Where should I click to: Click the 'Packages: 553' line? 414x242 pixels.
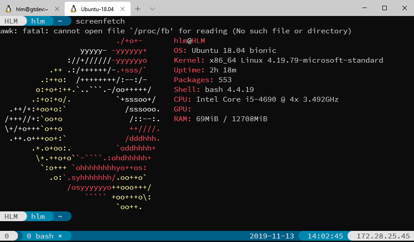coord(202,79)
